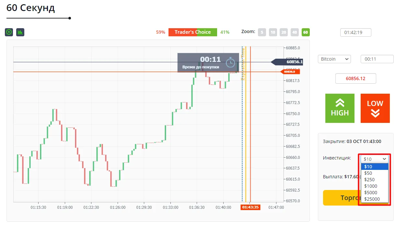Choose $250 from investment list
Viewport: 407px width, 225px height.
(x=375, y=180)
